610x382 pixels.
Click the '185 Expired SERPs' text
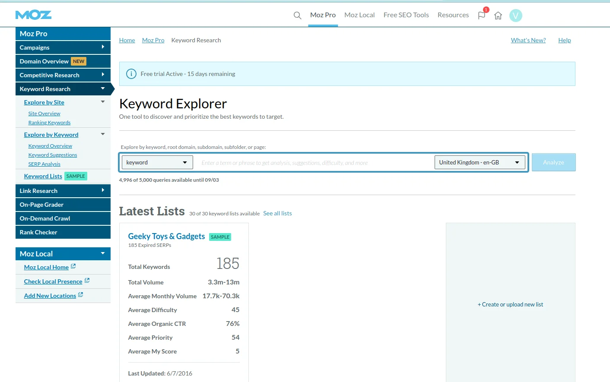[x=149, y=245]
